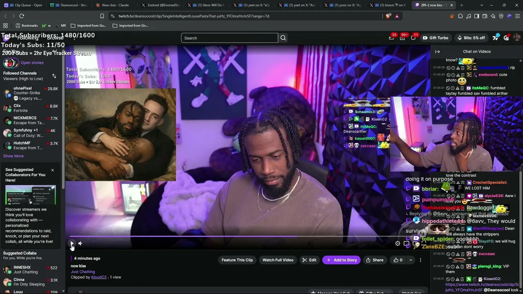Open the first Imported from Go... folder
The image size is (523, 294).
tap(88, 25)
